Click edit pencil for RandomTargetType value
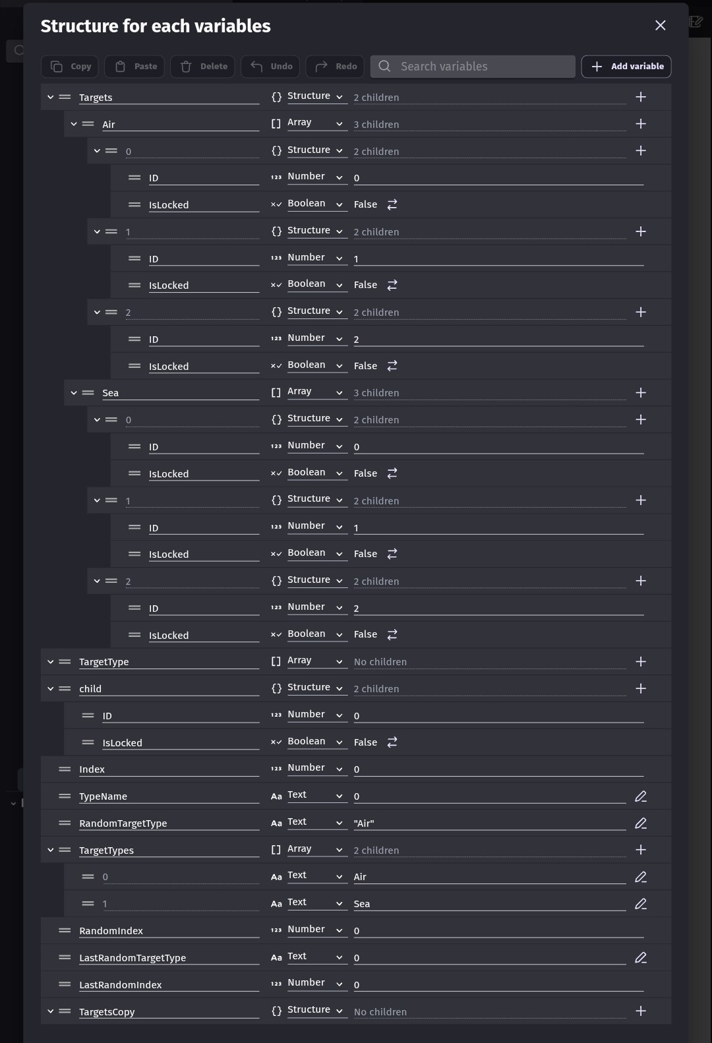This screenshot has height=1043, width=712. pos(641,823)
